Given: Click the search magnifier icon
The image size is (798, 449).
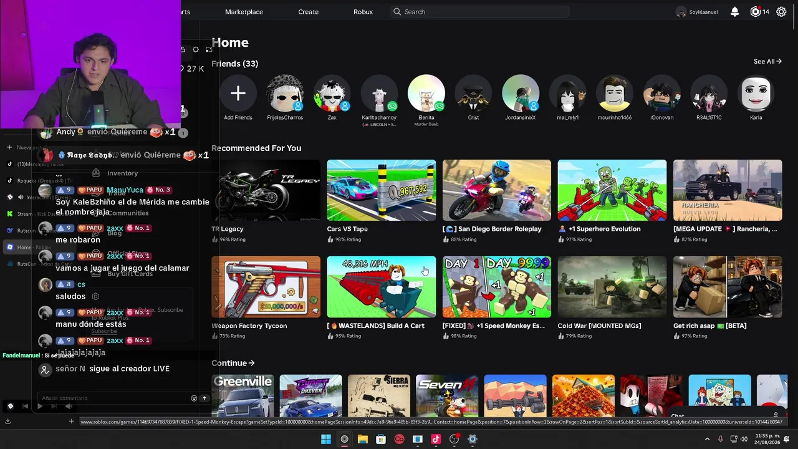Looking at the screenshot, I should (x=397, y=12).
